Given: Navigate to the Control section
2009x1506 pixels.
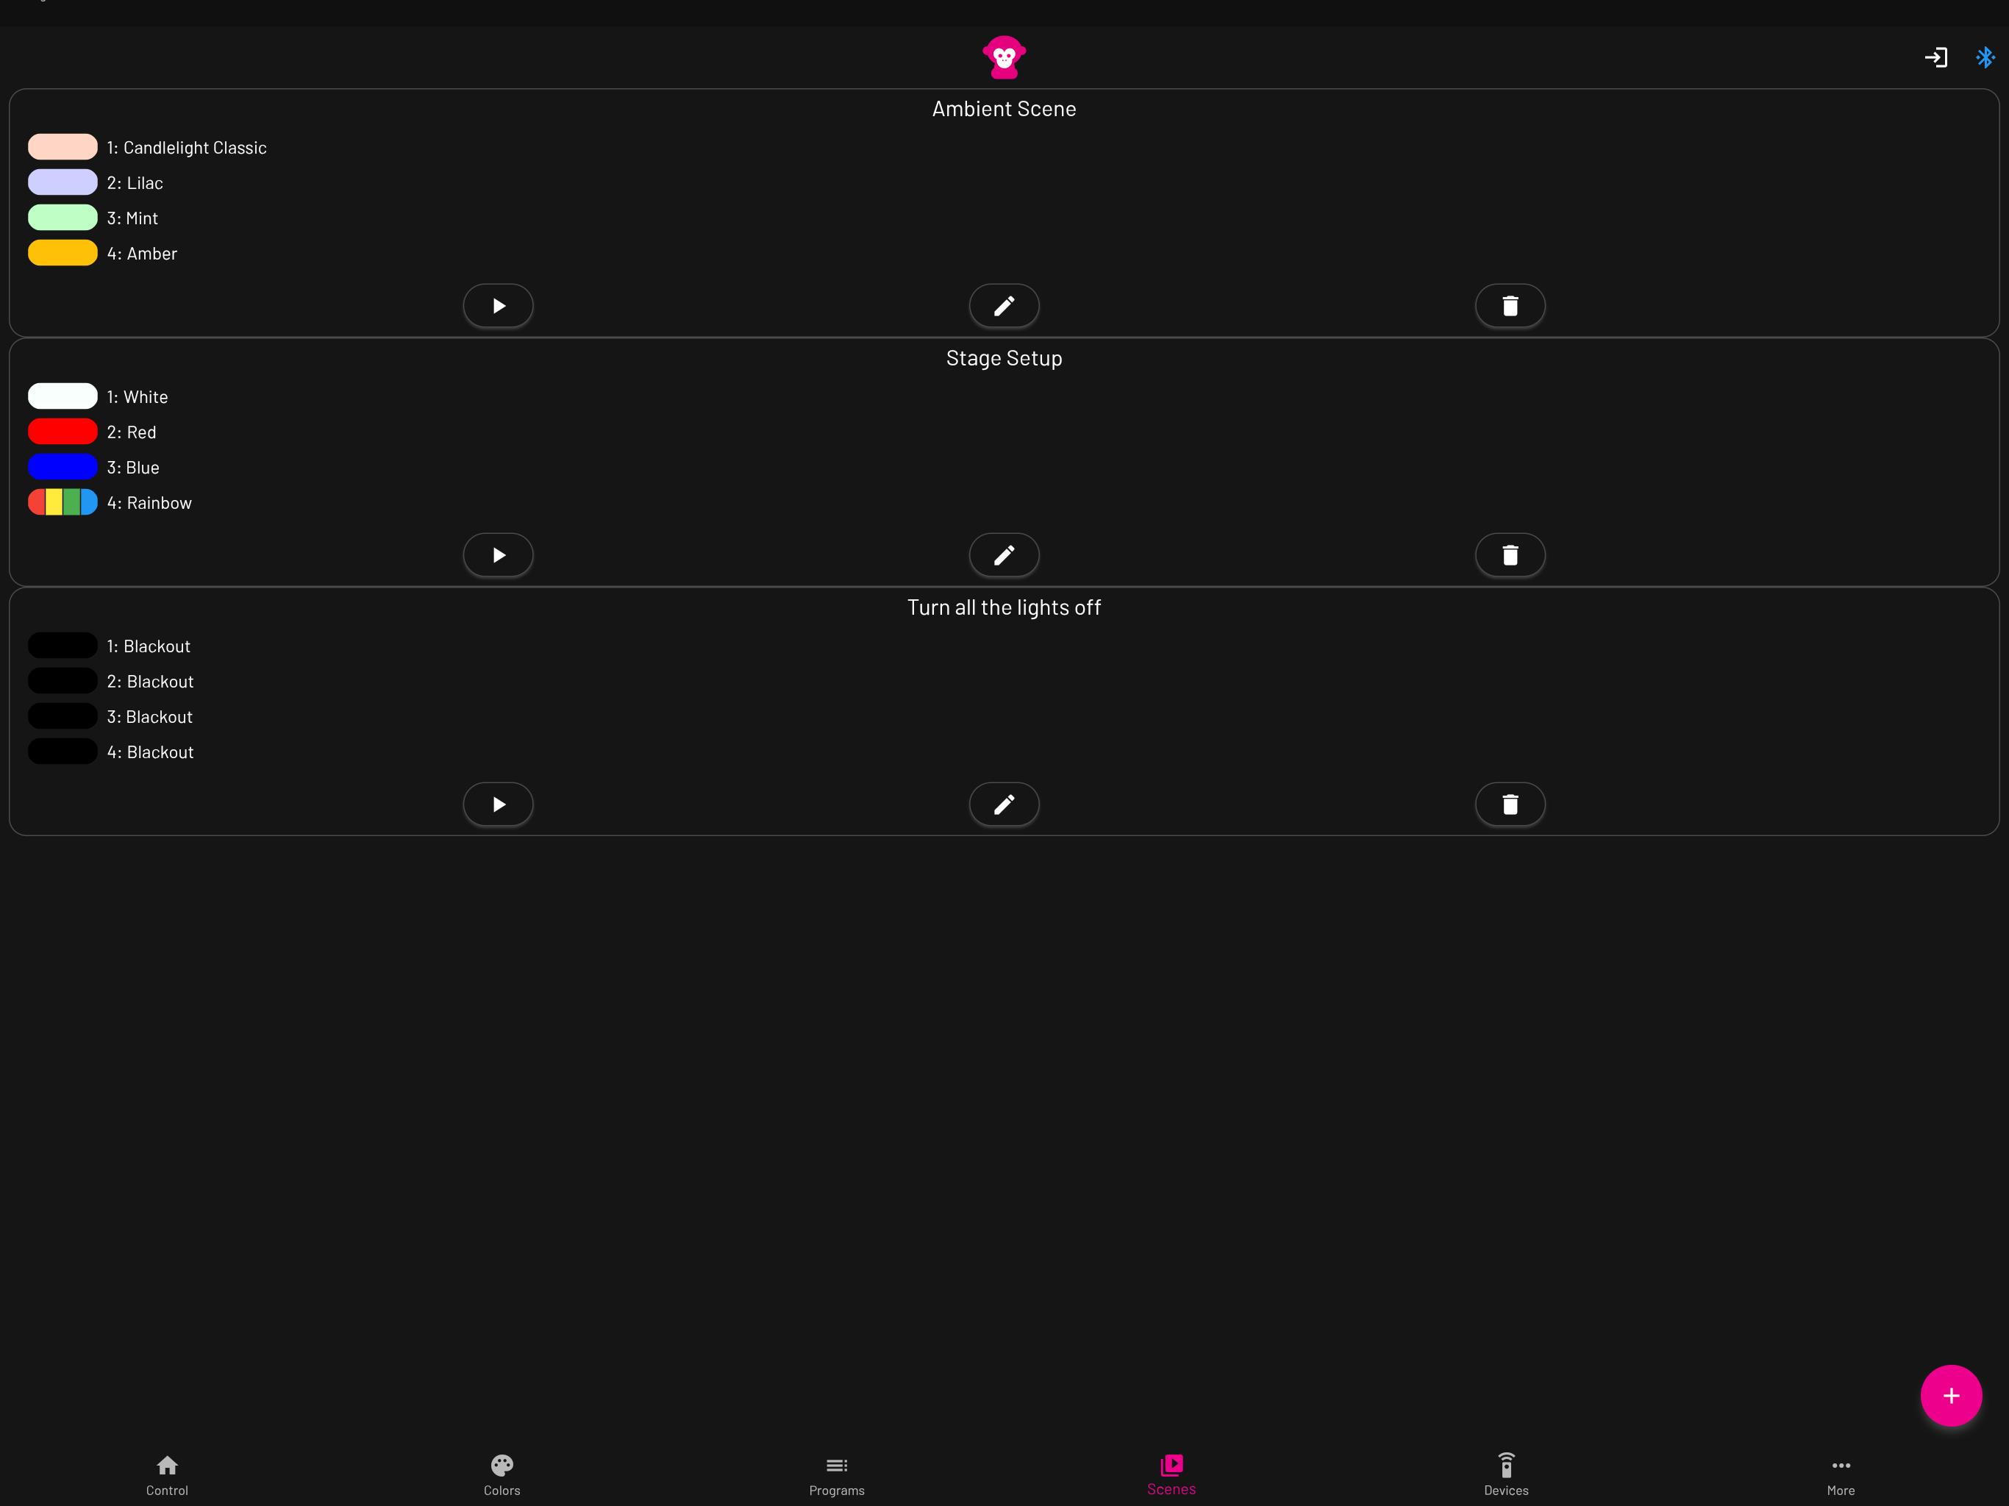Looking at the screenshot, I should point(166,1471).
